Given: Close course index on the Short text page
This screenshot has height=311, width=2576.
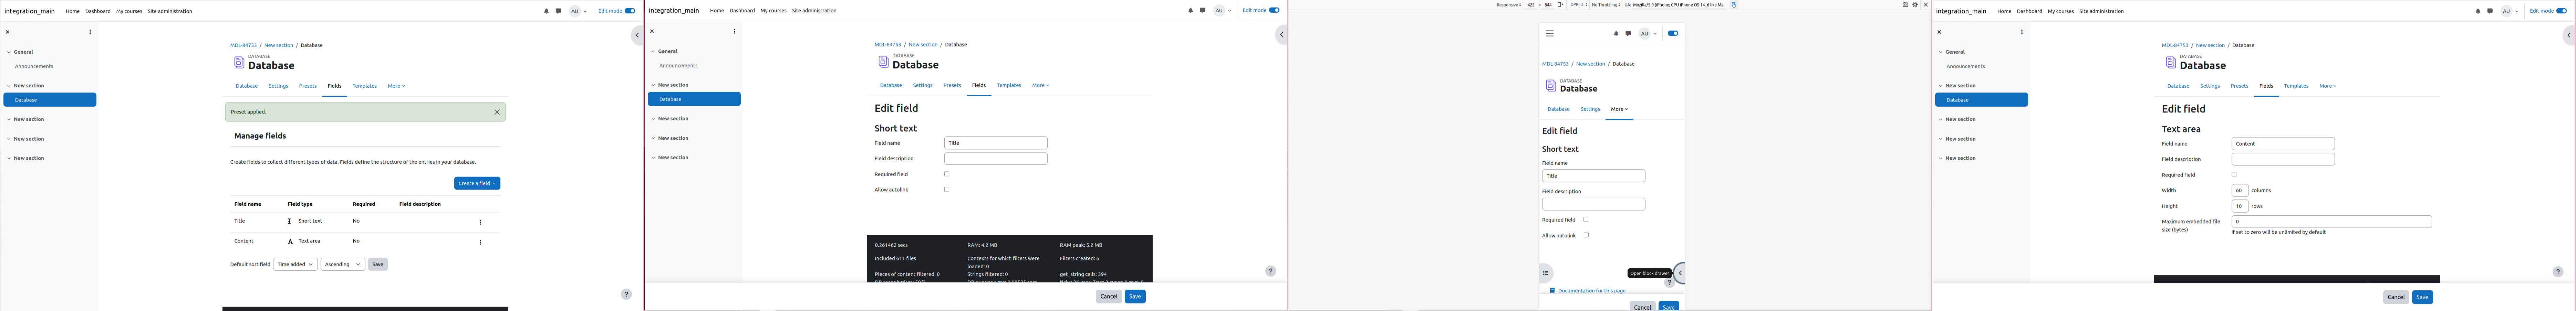Looking at the screenshot, I should [x=652, y=31].
